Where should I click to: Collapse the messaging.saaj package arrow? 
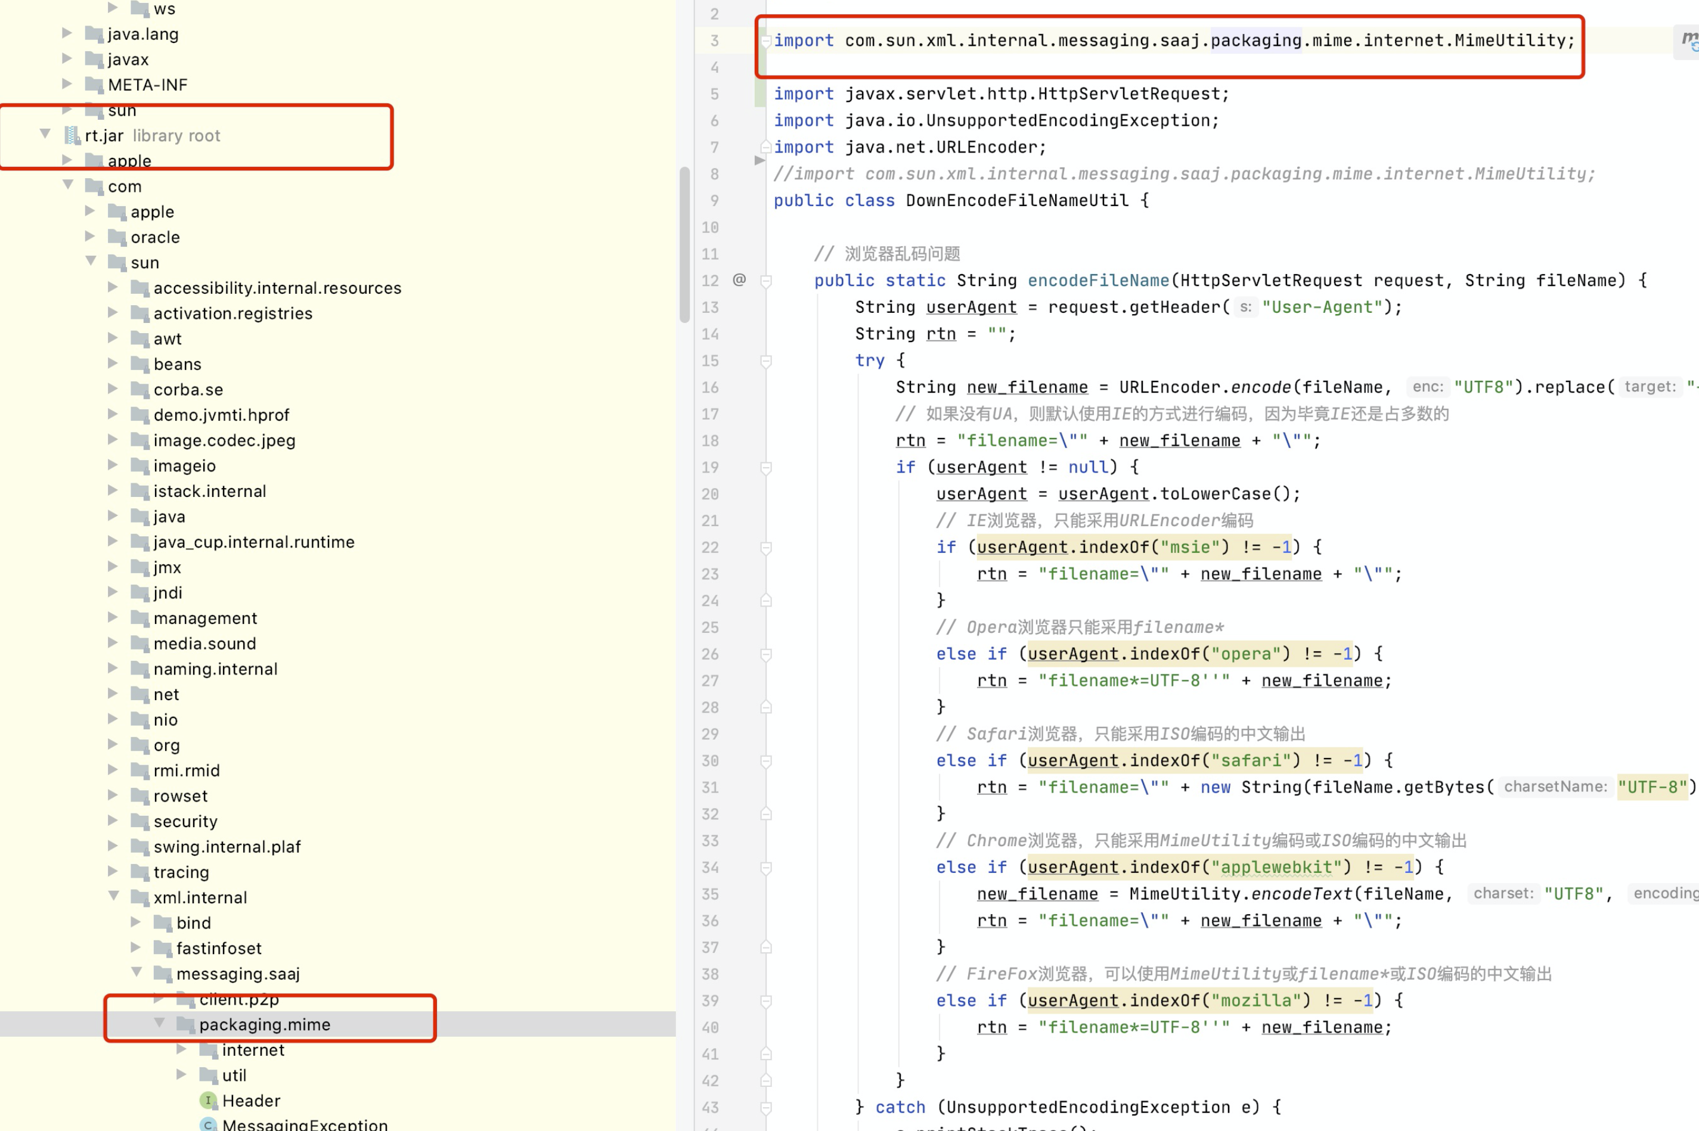point(137,973)
